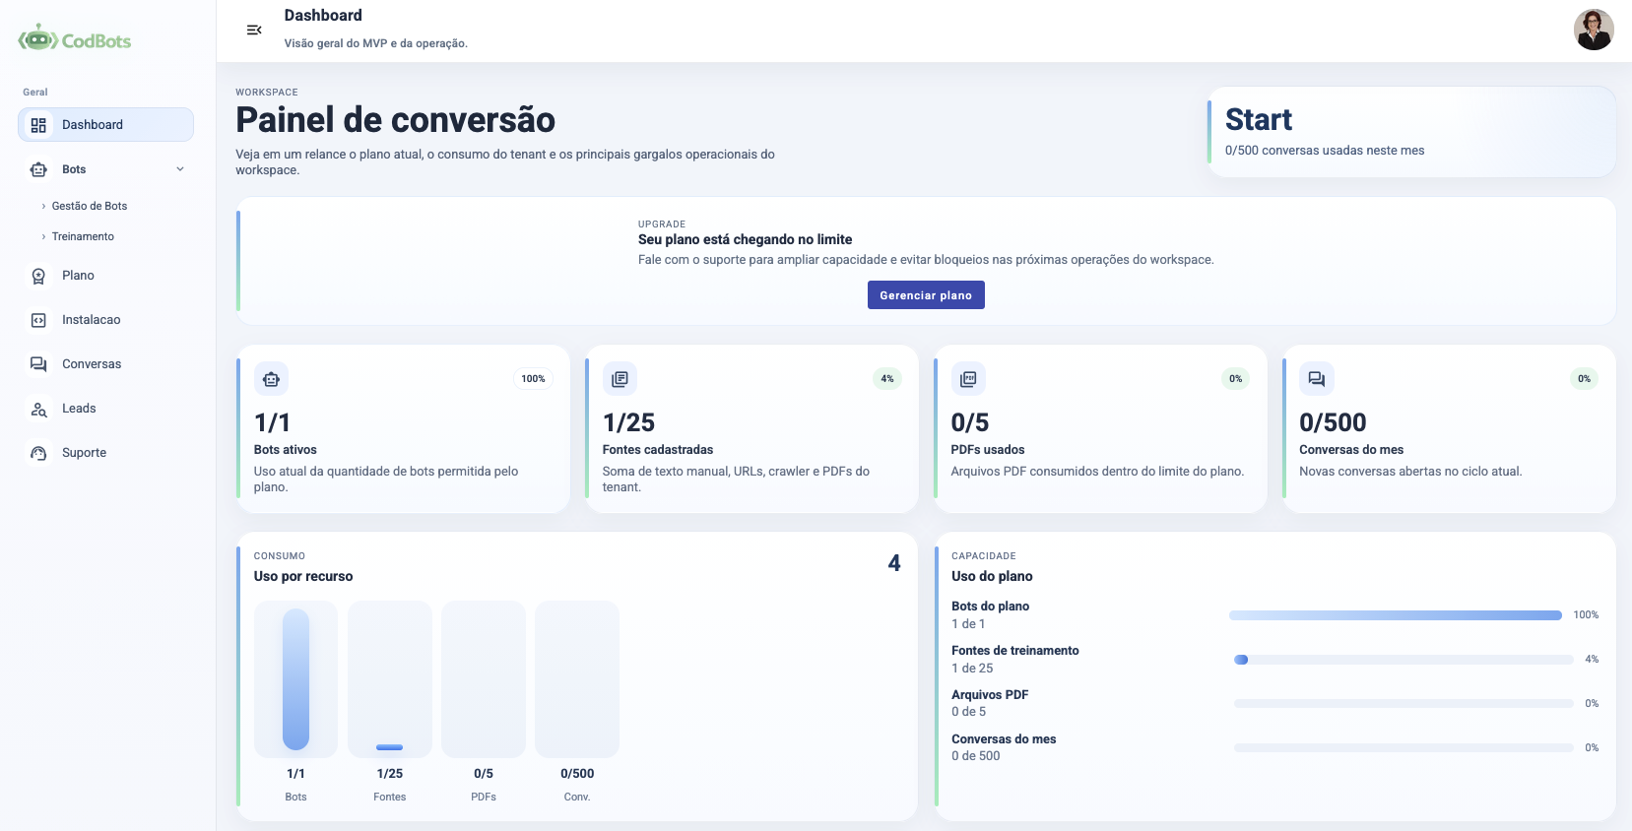Screen dimensions: 1632x831
Task: Click the Arquivos PDF progress bar
Action: coord(1404,704)
